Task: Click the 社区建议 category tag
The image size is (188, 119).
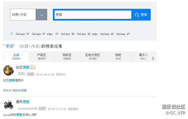Action: tap(73, 109)
